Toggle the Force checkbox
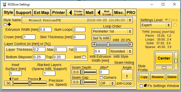The image size is (181, 92). coord(175,25)
